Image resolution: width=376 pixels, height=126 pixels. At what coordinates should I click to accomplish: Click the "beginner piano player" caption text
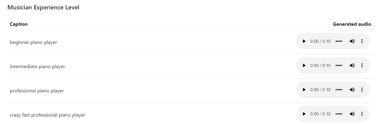tap(33, 42)
